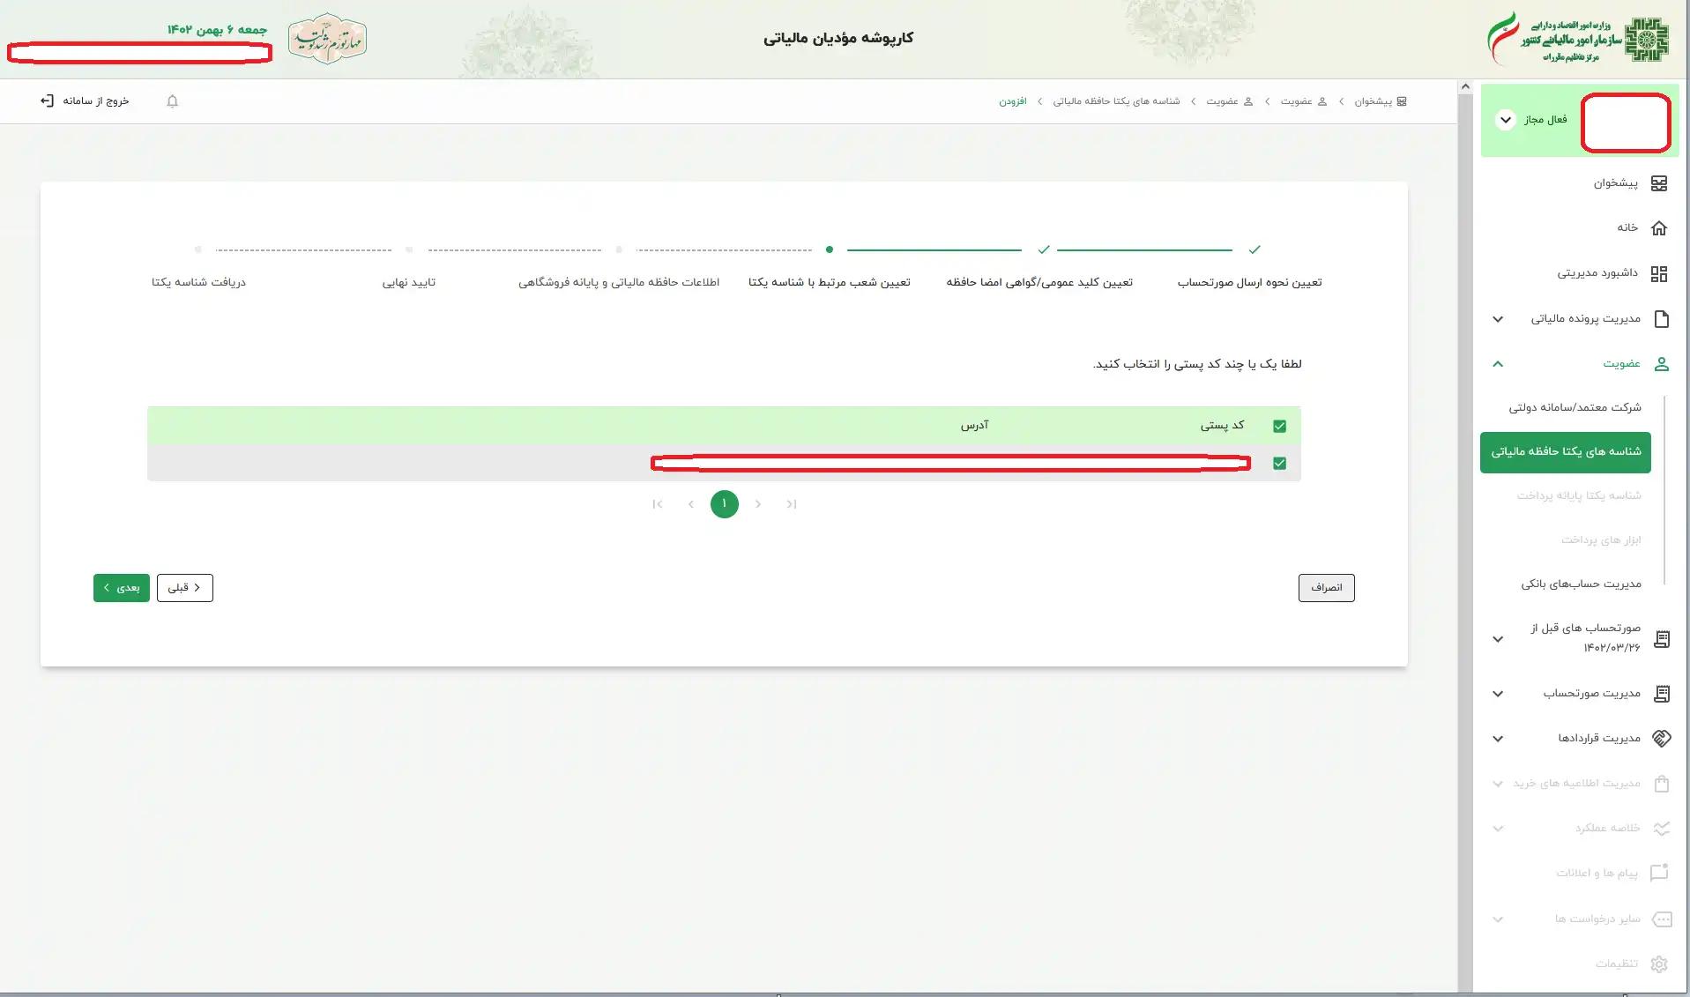Open the notification bell icon

click(x=172, y=101)
